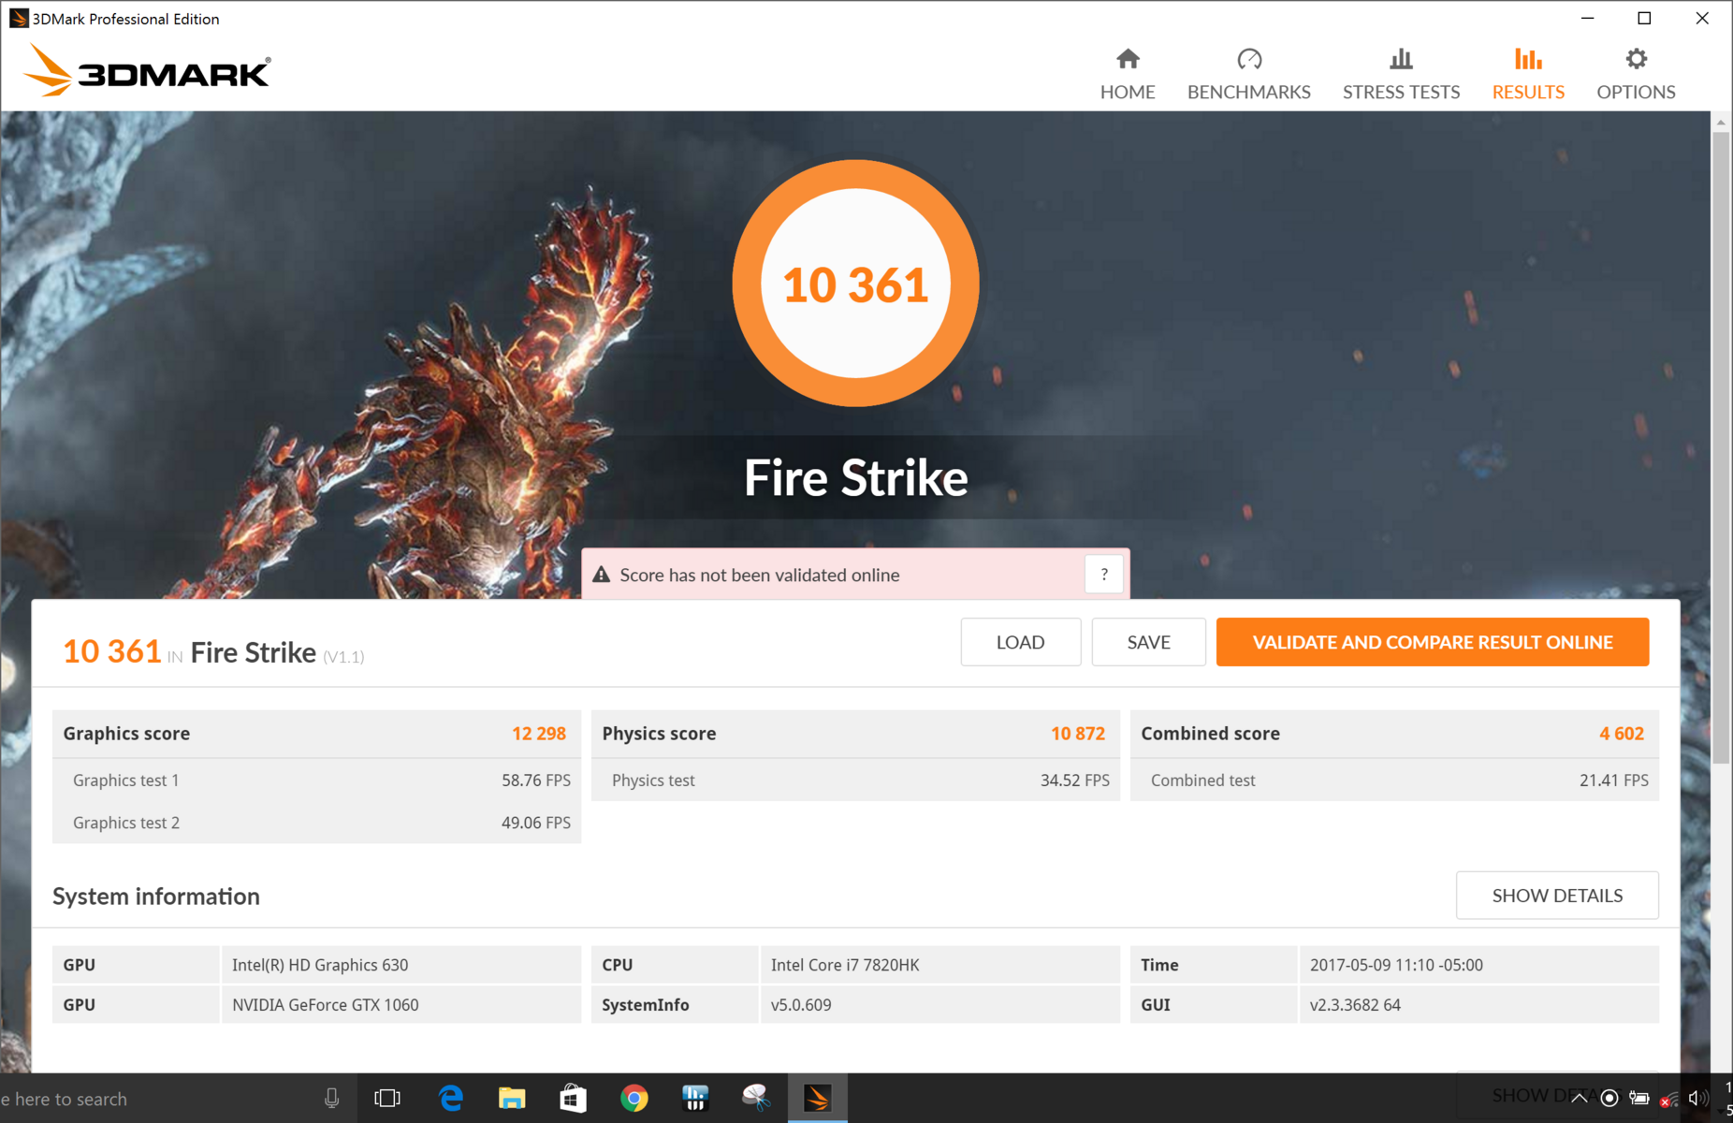Open the Stress Tests bar chart icon

tap(1401, 60)
